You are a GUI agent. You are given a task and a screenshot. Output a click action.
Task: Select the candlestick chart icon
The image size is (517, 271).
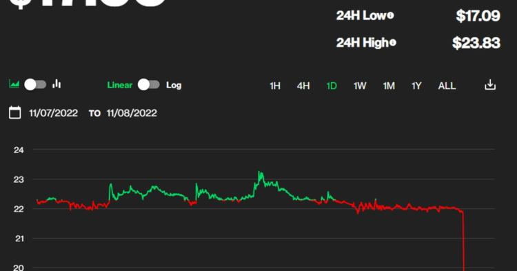coord(57,84)
